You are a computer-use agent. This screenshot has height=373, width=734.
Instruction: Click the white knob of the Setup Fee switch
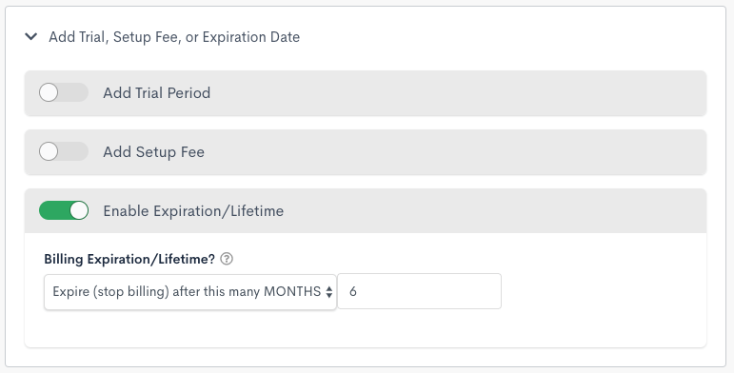pos(49,151)
